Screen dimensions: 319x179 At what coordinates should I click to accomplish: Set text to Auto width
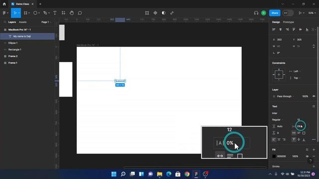tap(294, 133)
